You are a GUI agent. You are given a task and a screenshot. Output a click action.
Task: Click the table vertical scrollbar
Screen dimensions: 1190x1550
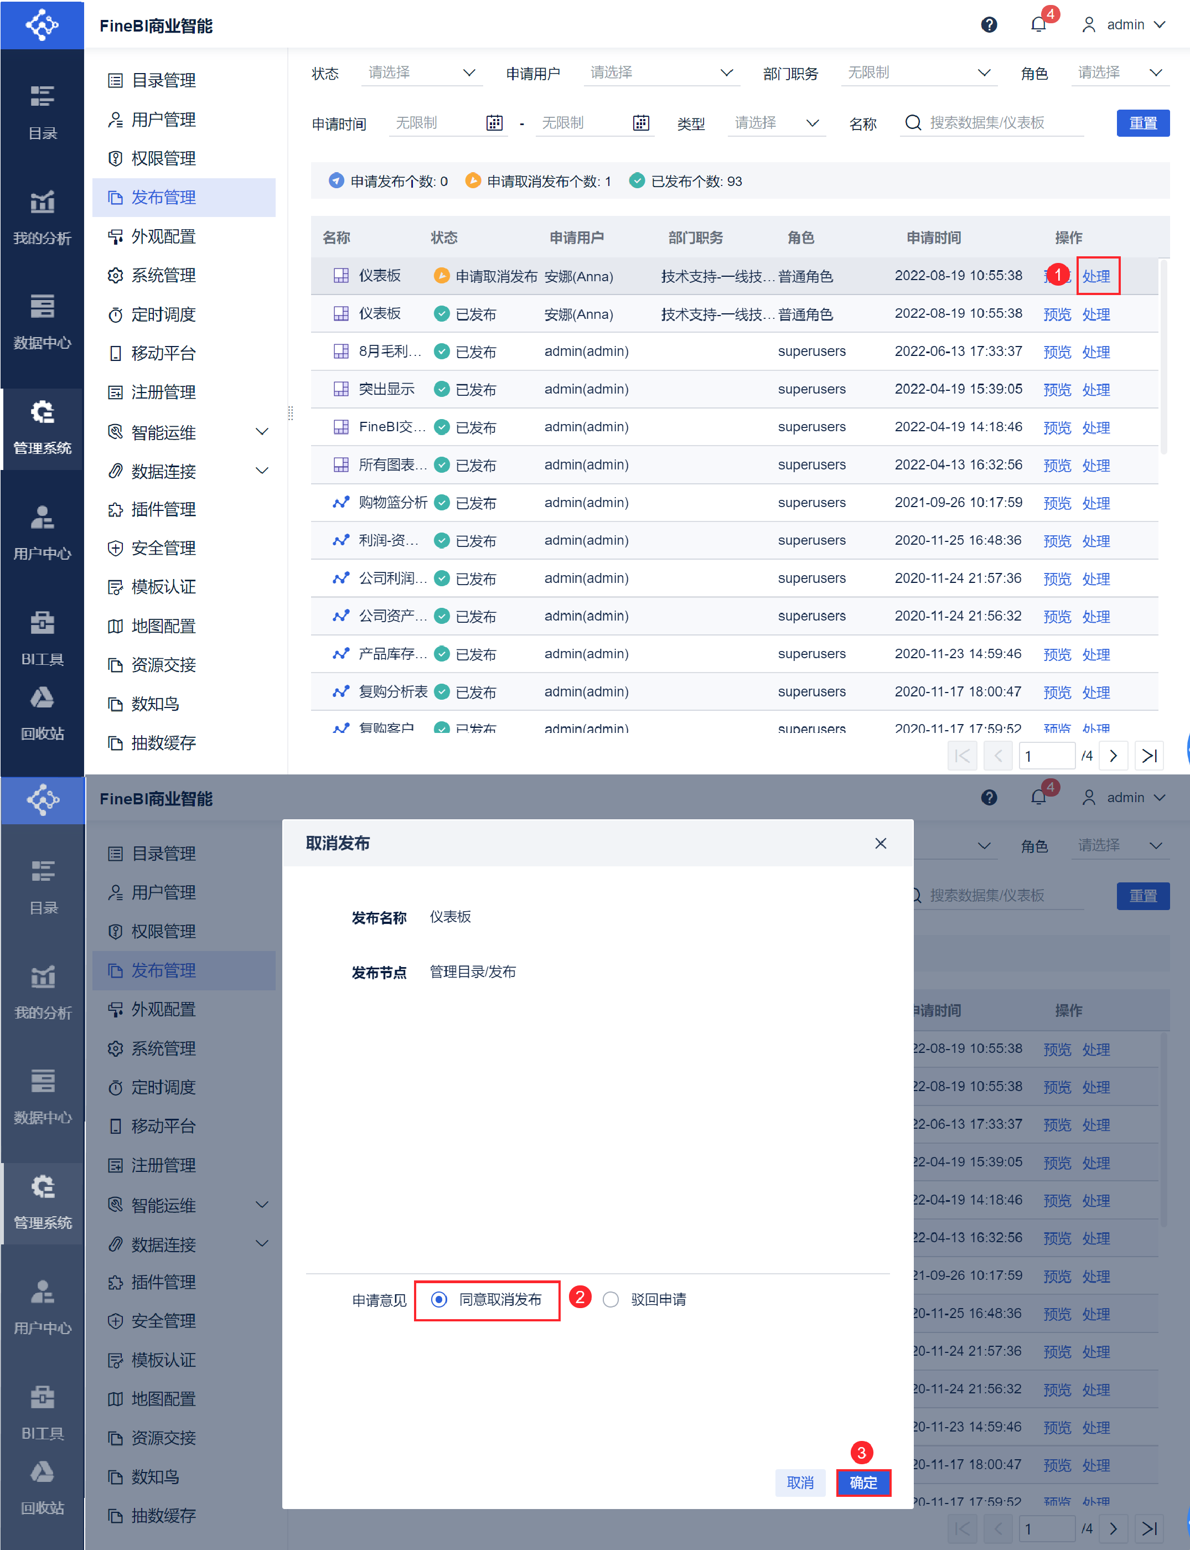[x=1163, y=358]
